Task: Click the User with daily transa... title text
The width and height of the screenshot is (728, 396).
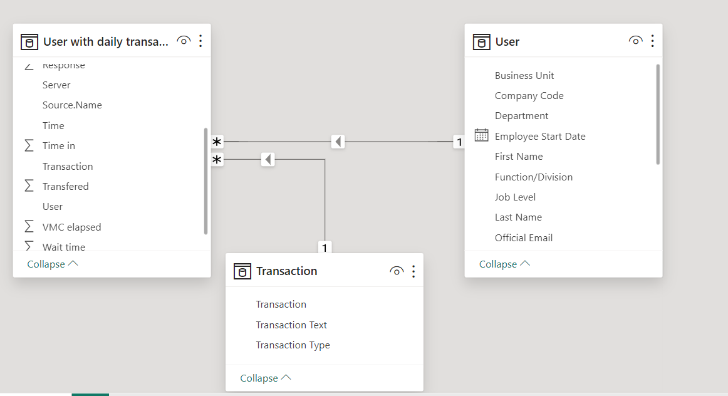Action: [106, 42]
